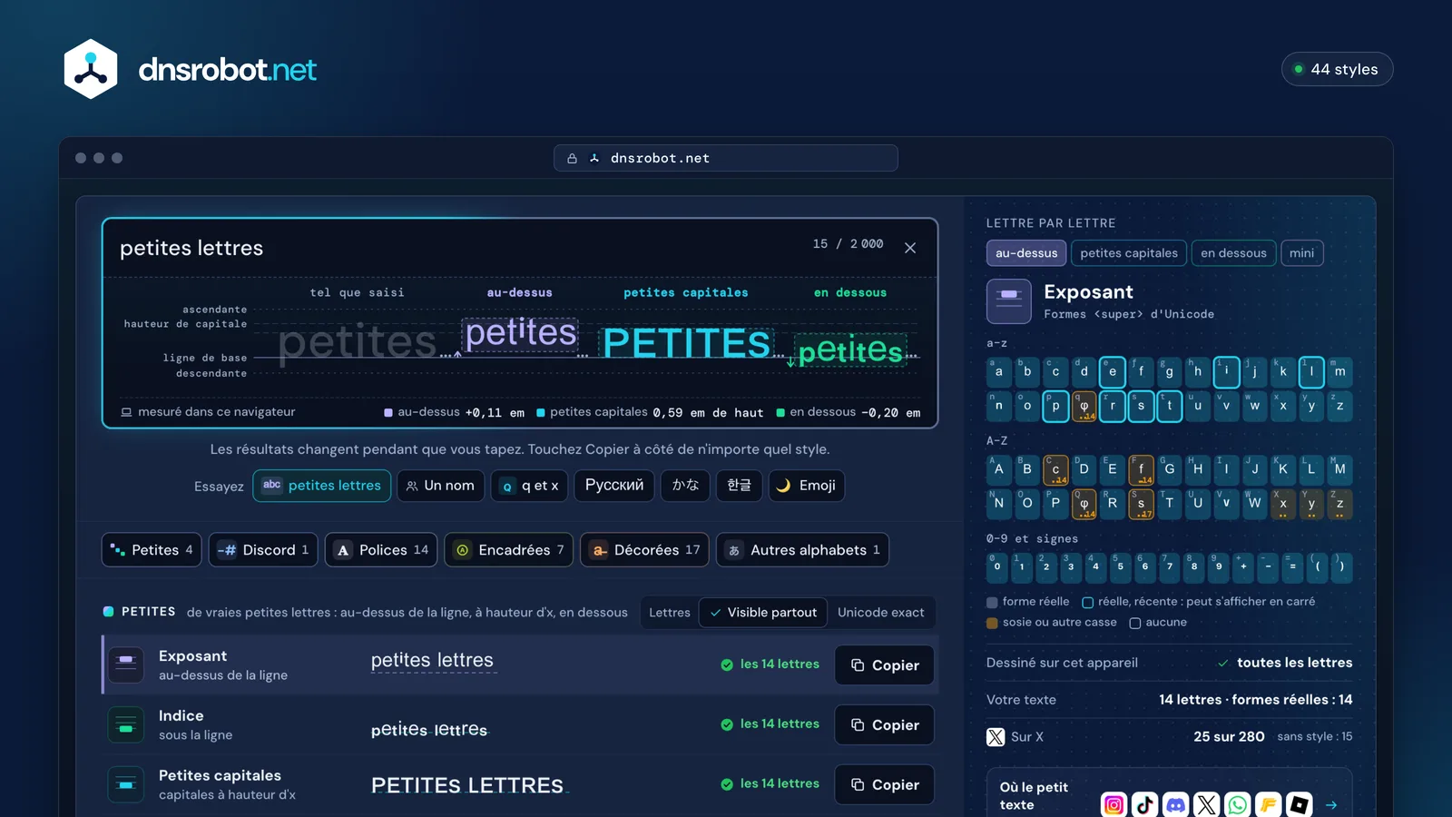1452x817 pixels.
Task: Select the lowercase e letter key
Action: 1112,371
